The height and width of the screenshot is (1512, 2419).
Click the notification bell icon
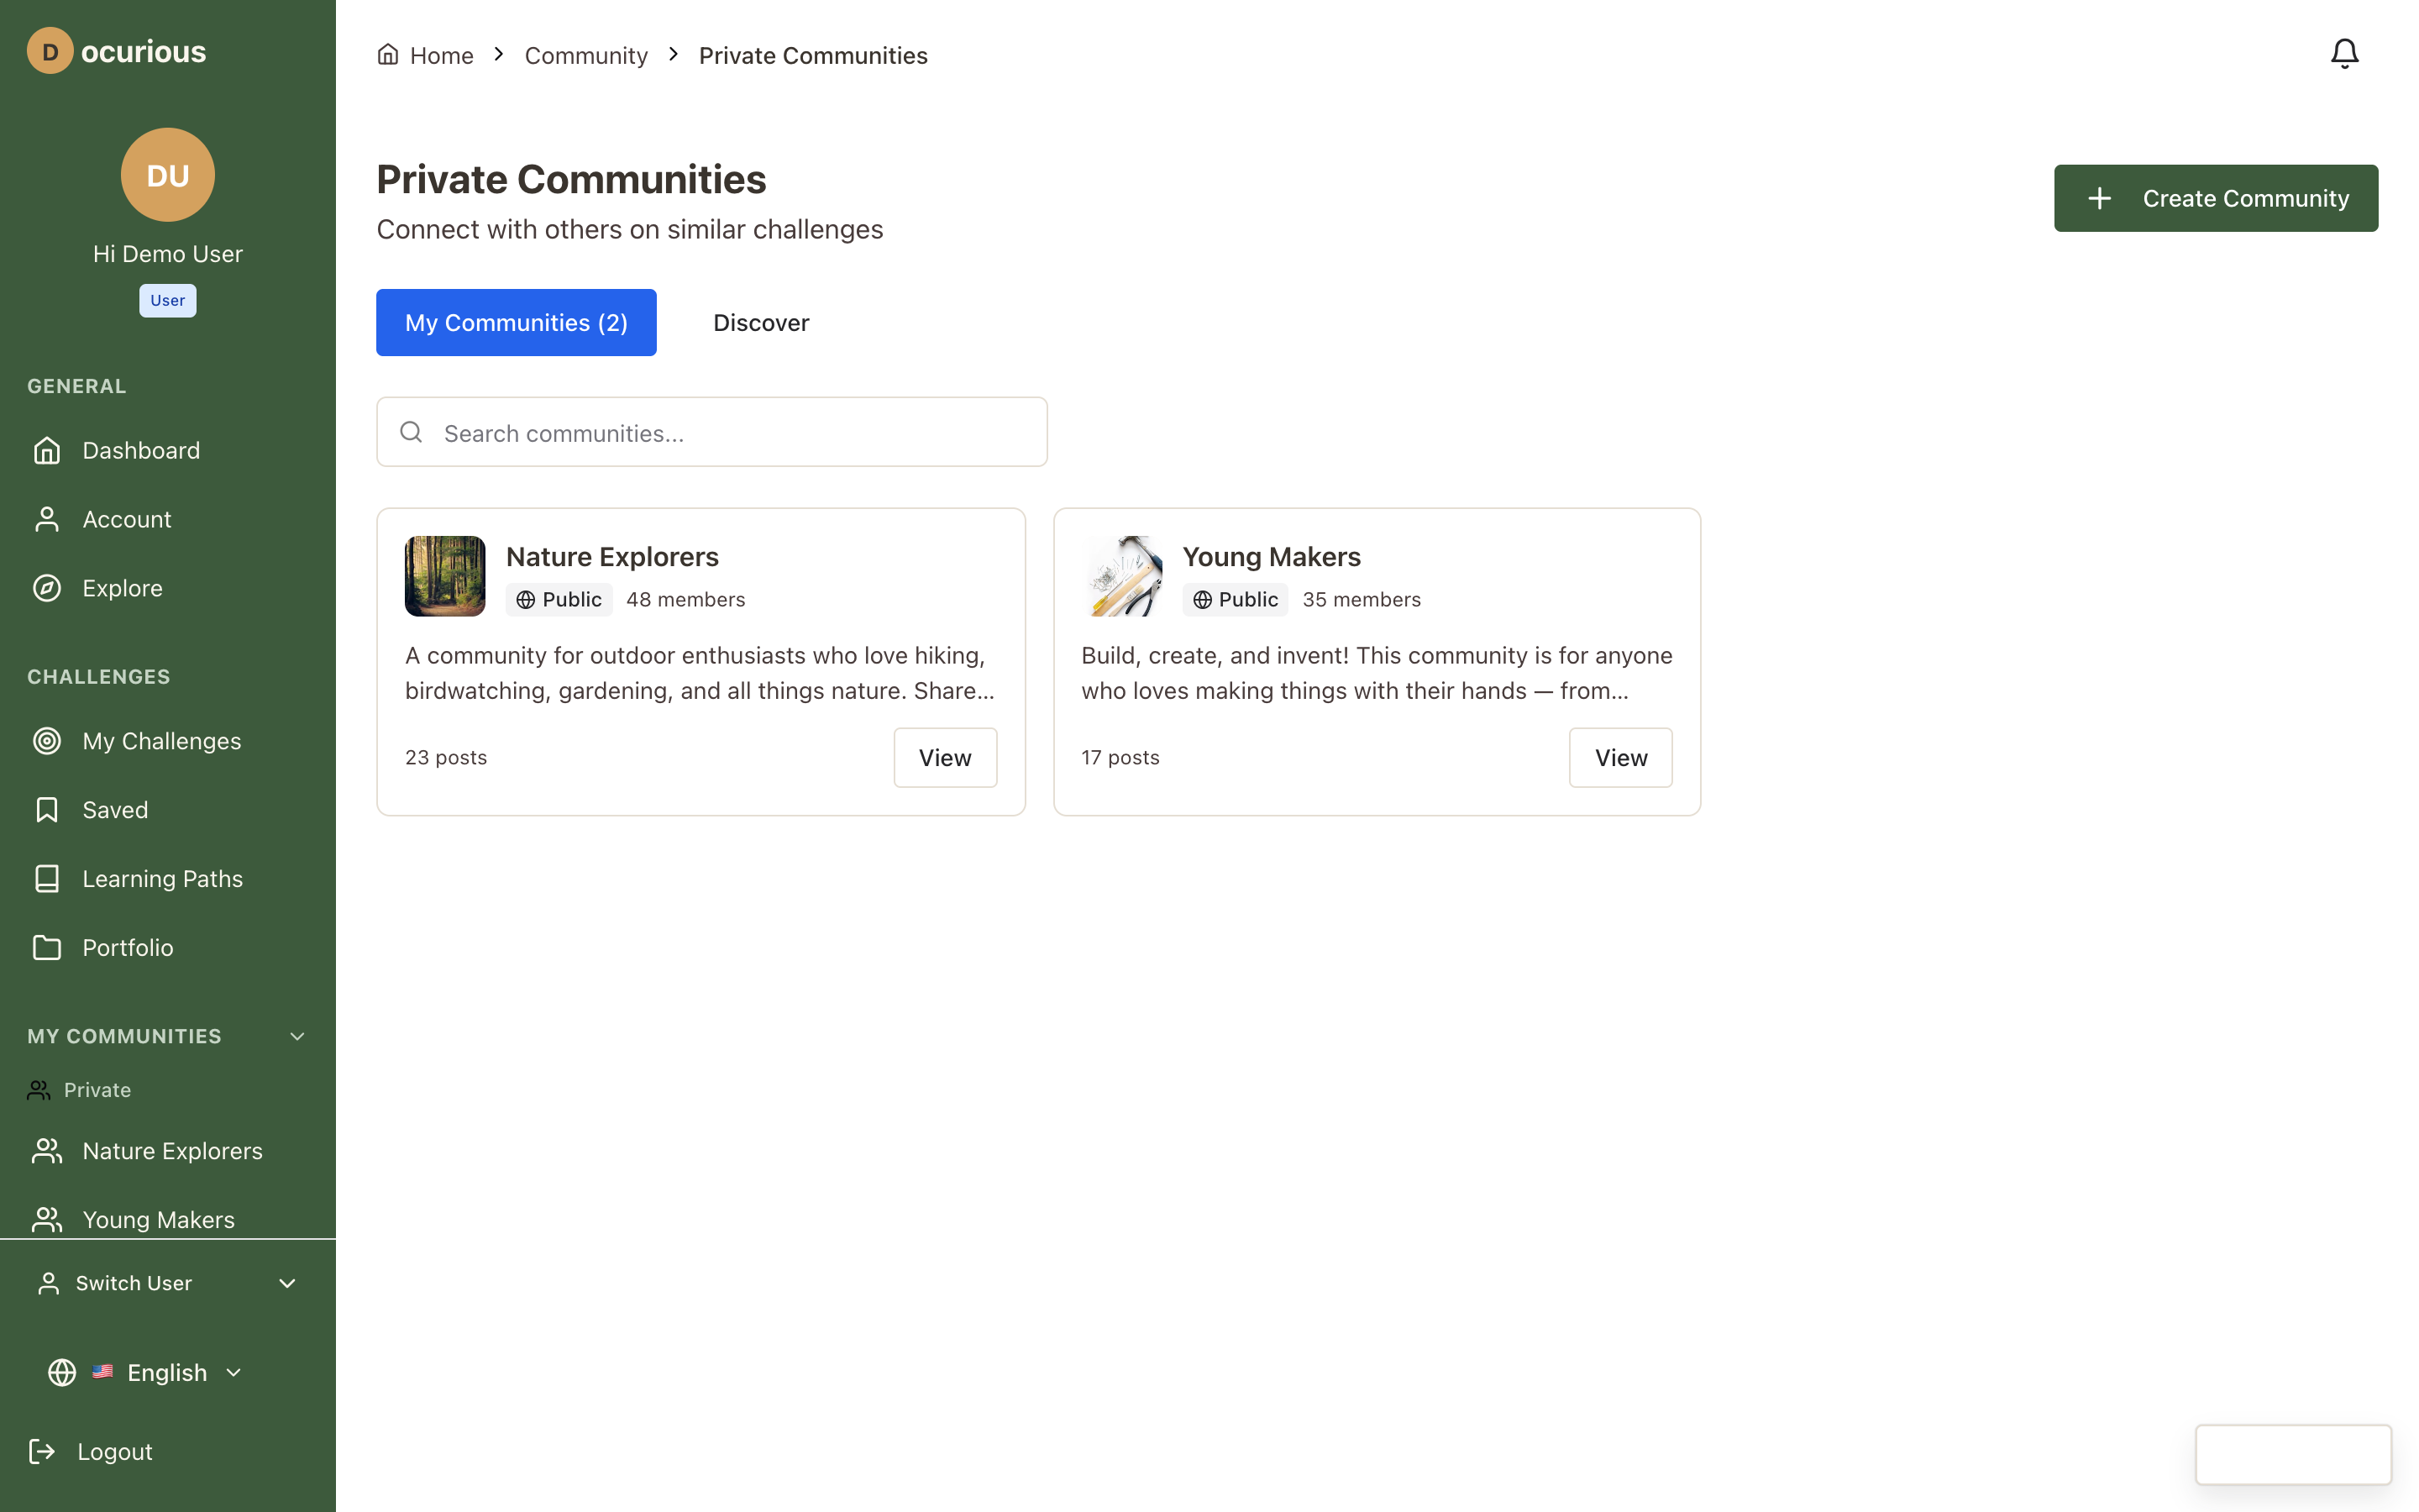point(2343,53)
